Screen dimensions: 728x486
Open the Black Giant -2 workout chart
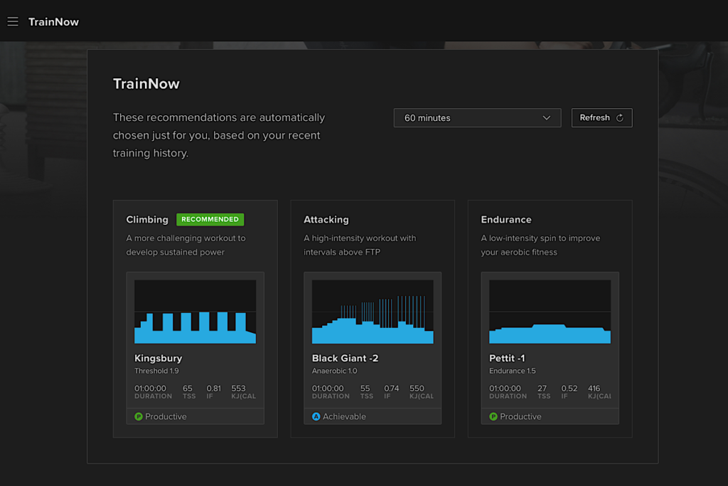pyautogui.click(x=373, y=312)
